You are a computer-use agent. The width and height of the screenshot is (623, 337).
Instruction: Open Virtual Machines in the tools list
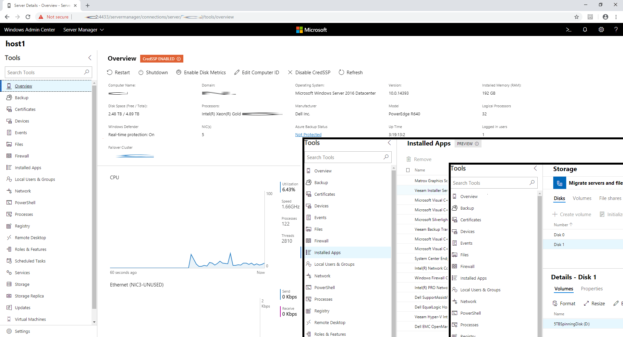click(30, 319)
